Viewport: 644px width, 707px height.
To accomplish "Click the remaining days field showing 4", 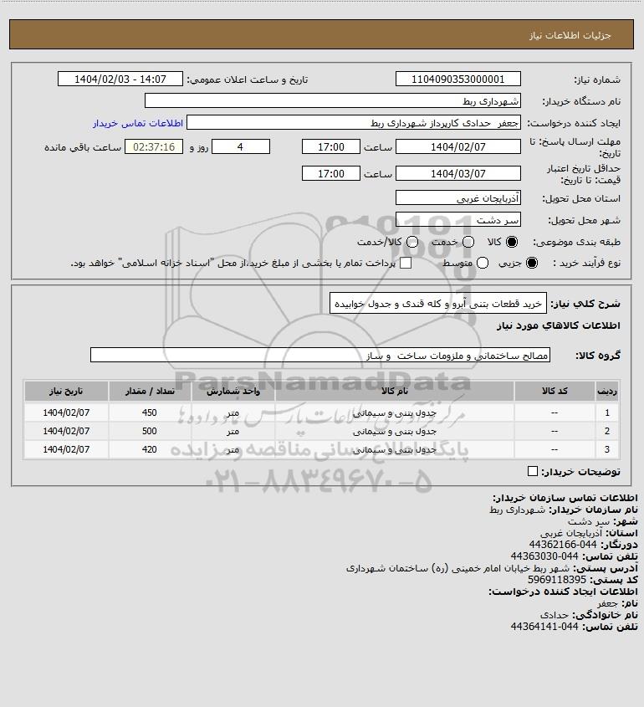I will tap(241, 146).
